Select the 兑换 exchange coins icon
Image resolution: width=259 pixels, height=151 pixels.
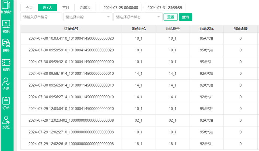[x=6, y=45]
